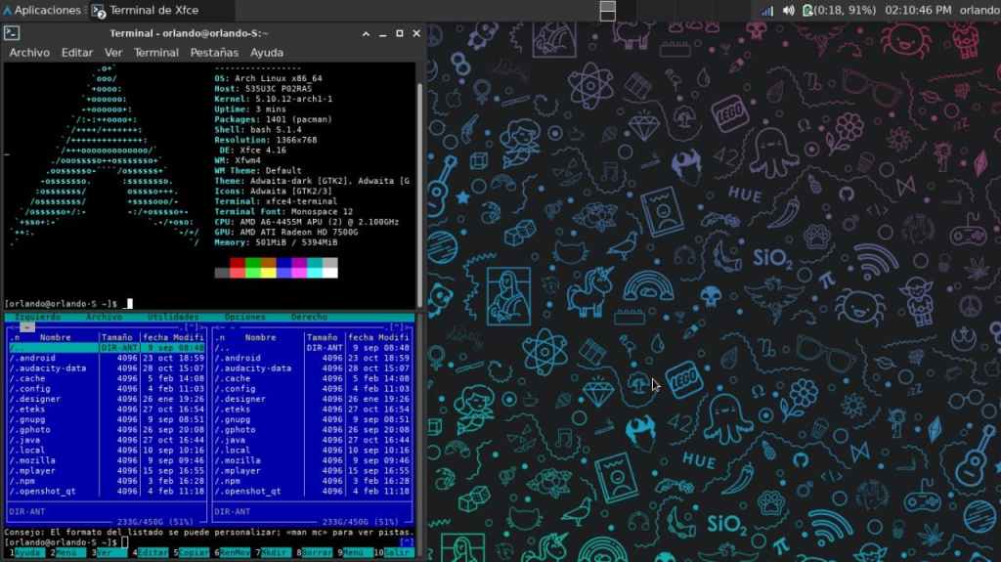Open the Aplicaciones menu icon in panel

tap(7, 11)
